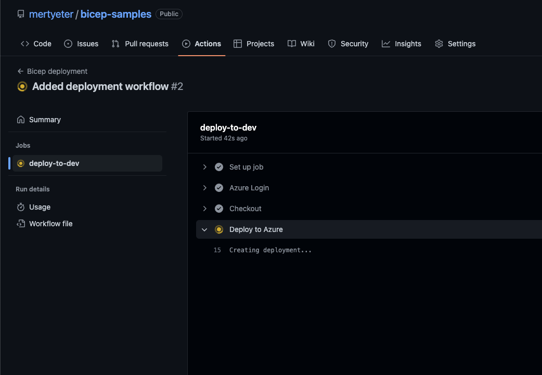The width and height of the screenshot is (542, 375).
Task: Click the Deploy to Azure step label
Action: click(x=256, y=229)
